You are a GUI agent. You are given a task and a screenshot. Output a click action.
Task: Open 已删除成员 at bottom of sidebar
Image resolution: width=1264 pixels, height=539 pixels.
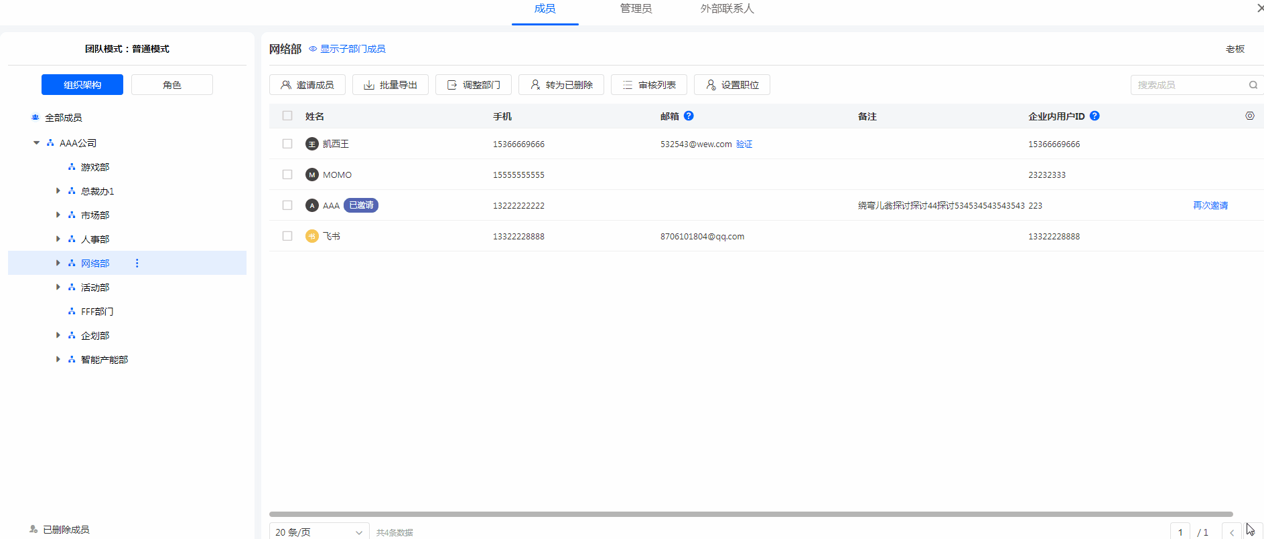click(65, 529)
